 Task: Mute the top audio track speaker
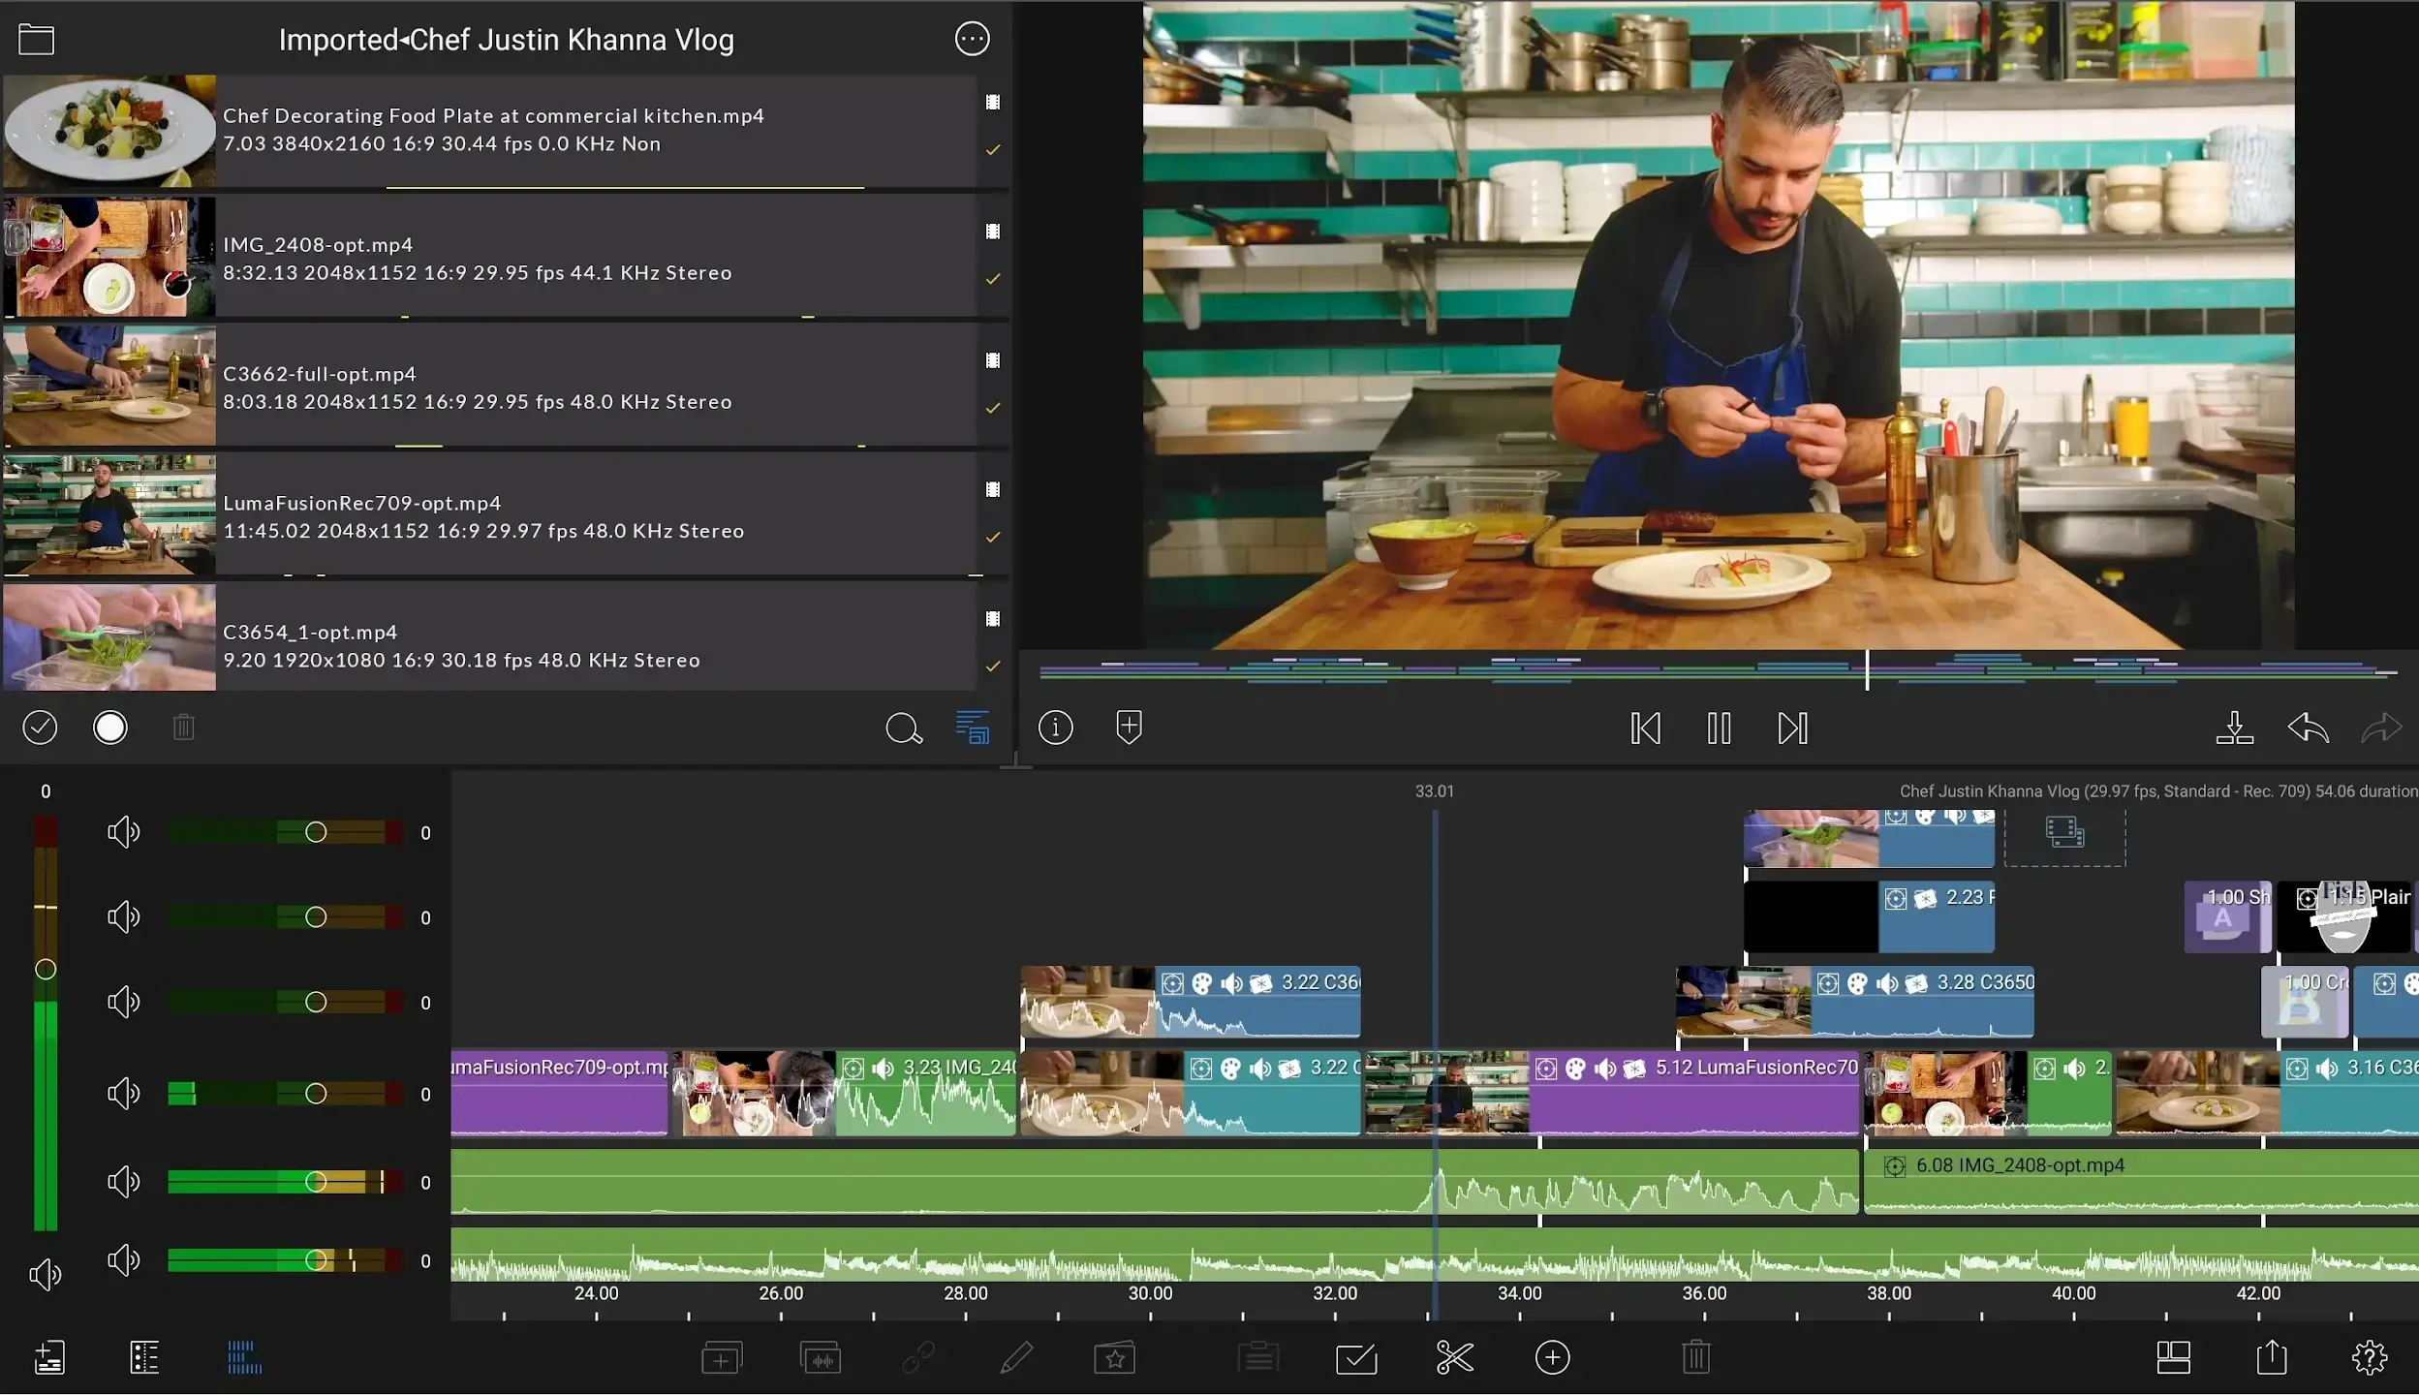coord(123,831)
